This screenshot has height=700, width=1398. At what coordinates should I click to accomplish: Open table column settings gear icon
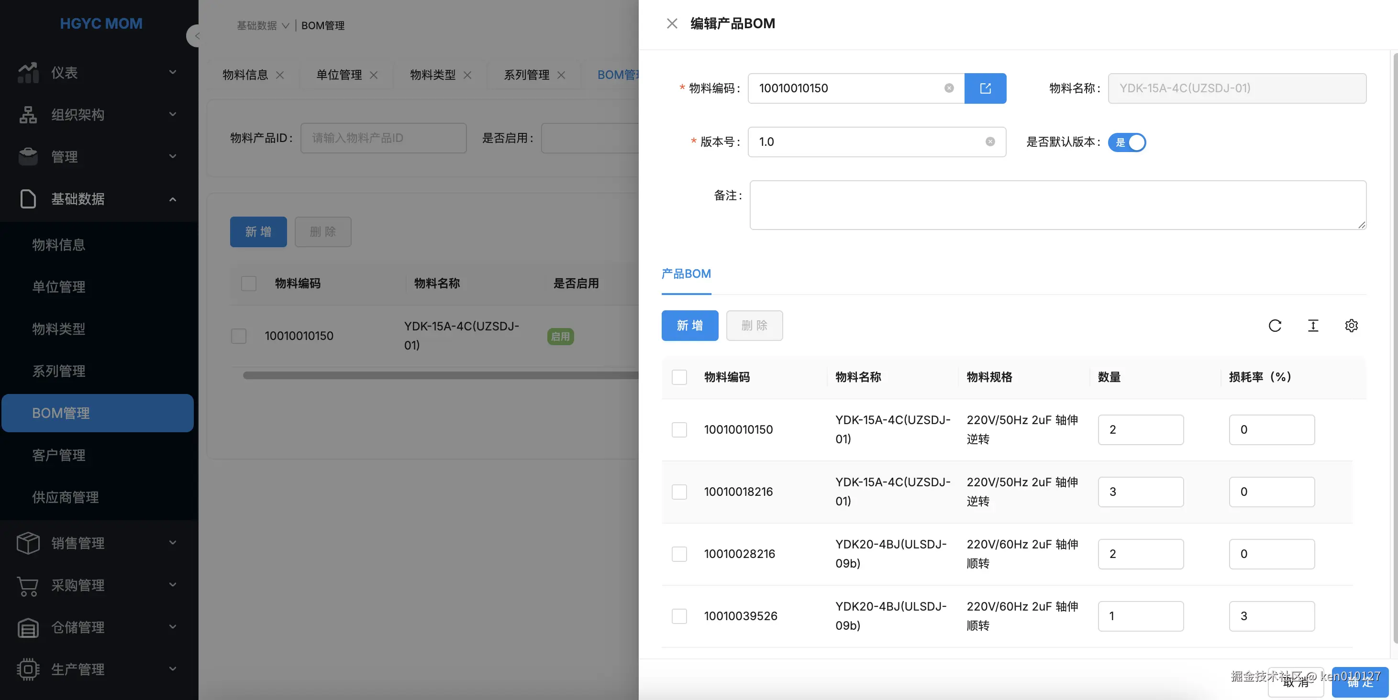tap(1351, 325)
